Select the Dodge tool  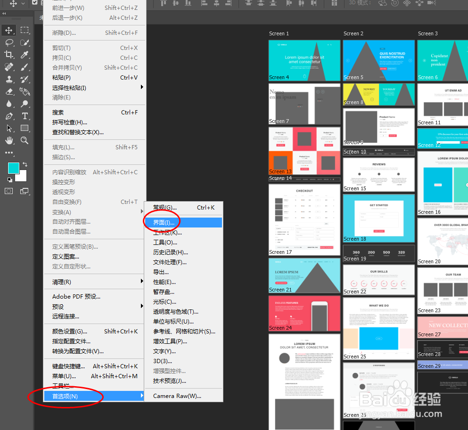pos(25,104)
